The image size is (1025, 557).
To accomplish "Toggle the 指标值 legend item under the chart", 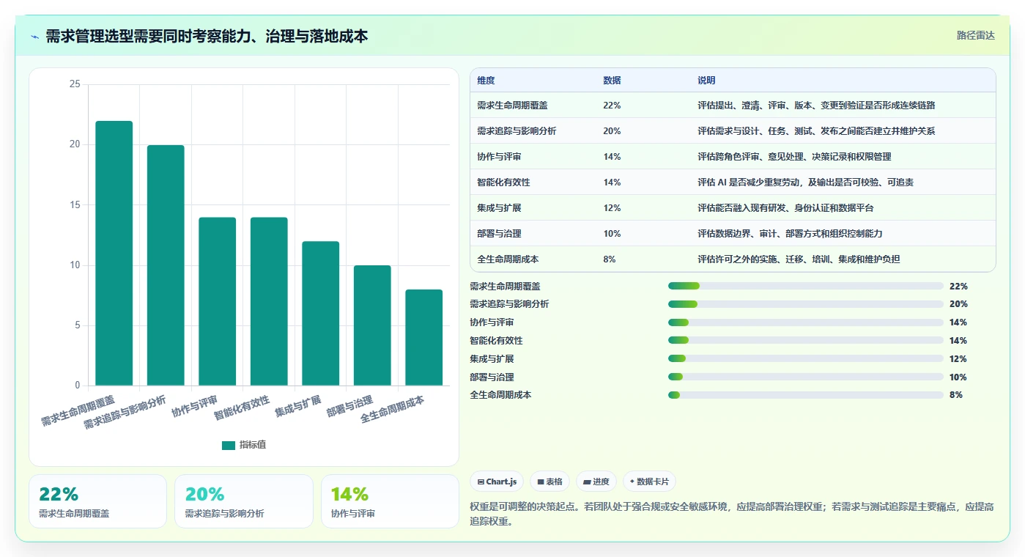I will (x=244, y=445).
